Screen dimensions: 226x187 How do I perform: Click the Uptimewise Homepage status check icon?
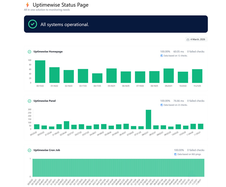pos(29,52)
